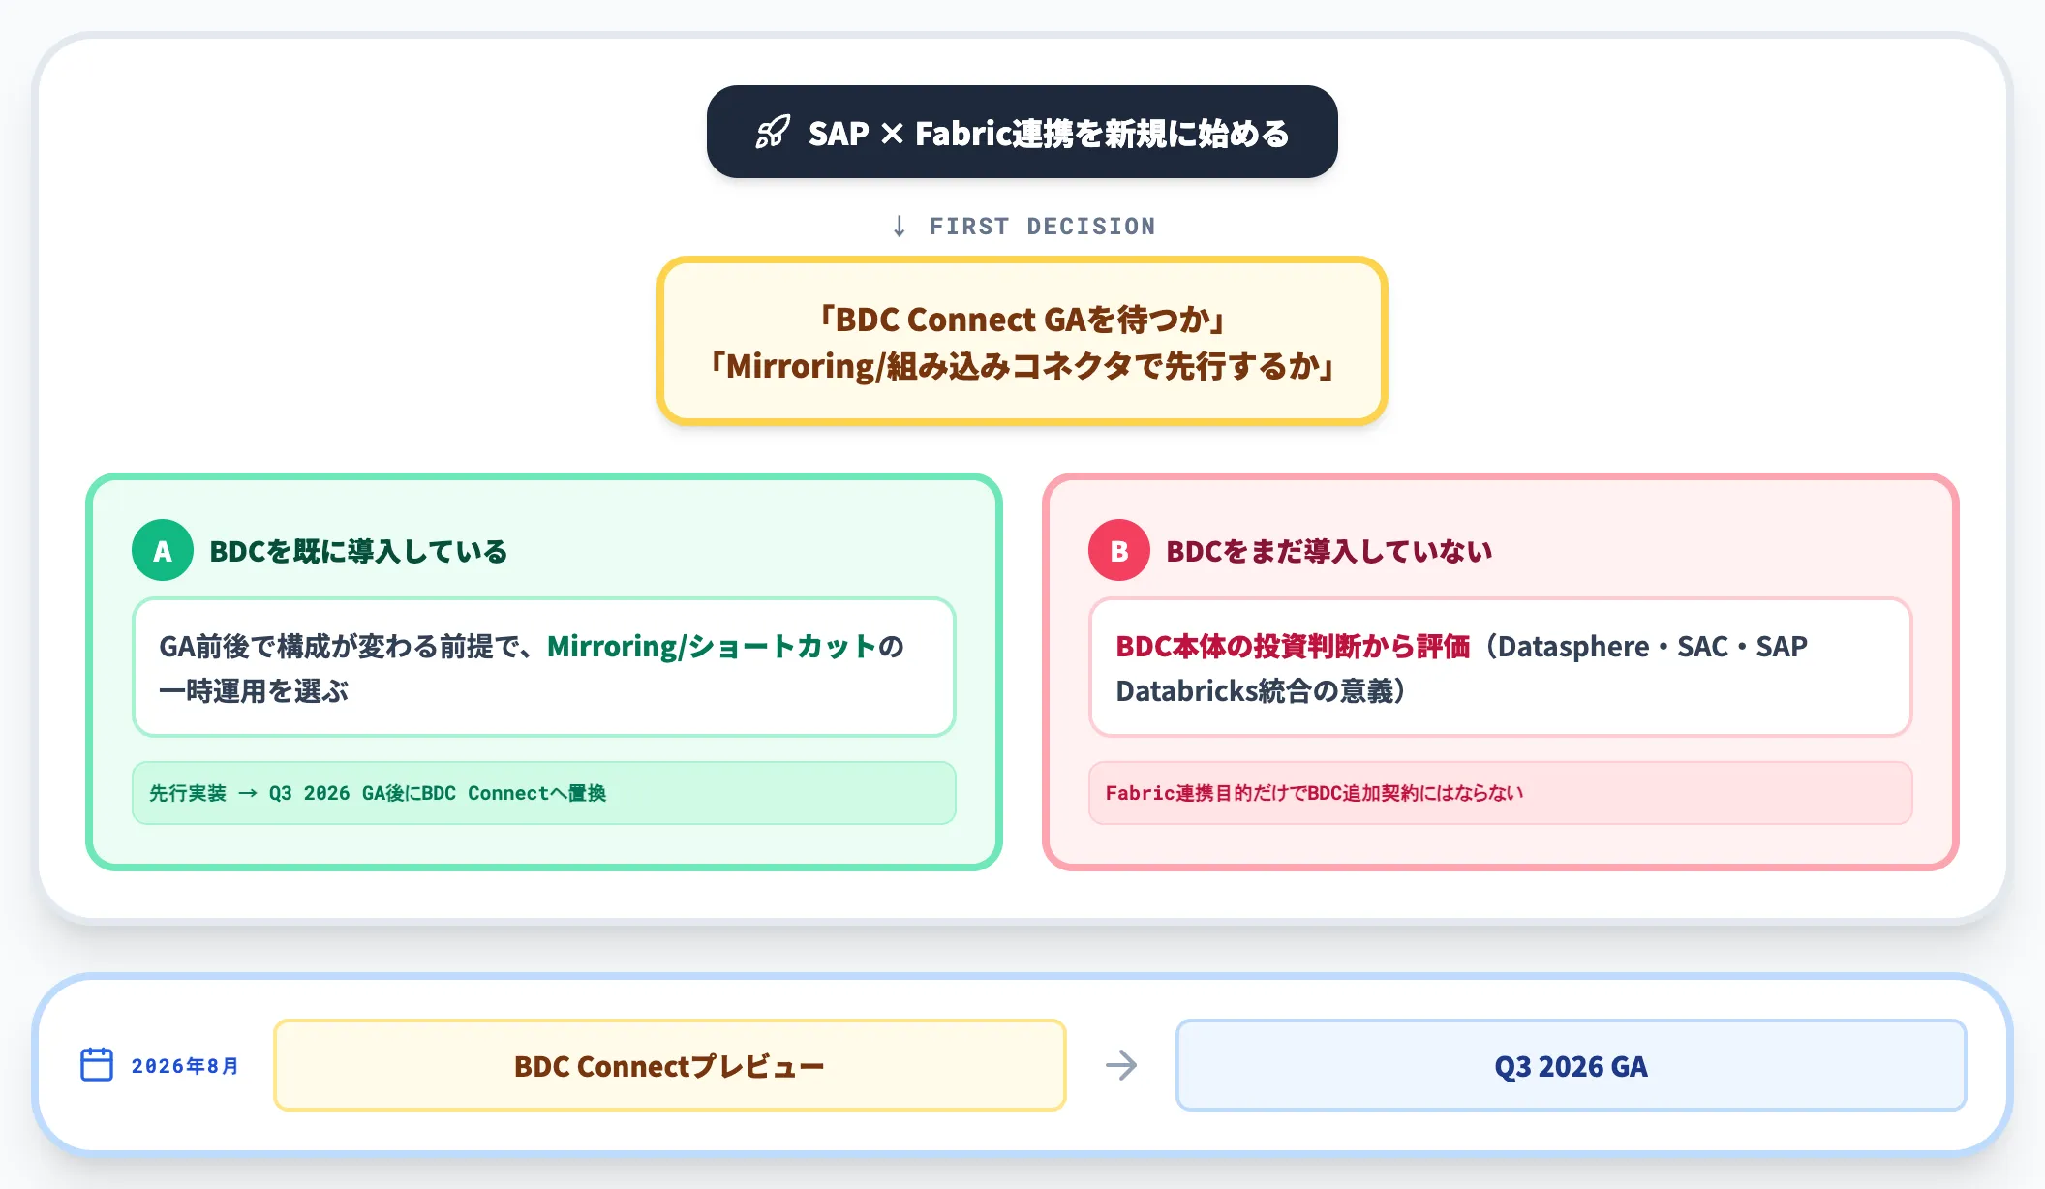The height and width of the screenshot is (1189, 2045).
Task: Click the down arrow beside FIRST DECISION
Action: pyautogui.click(x=899, y=226)
